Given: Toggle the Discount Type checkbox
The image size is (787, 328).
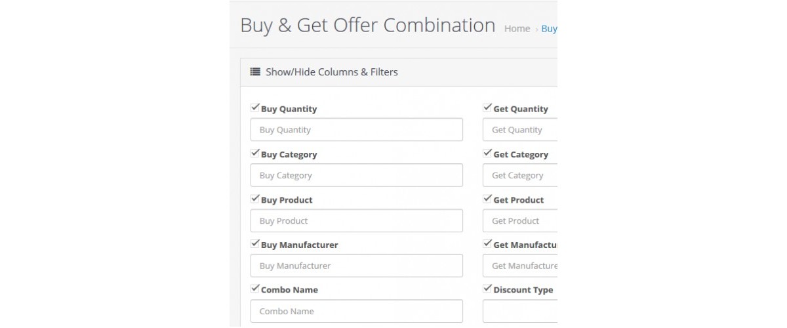Looking at the screenshot, I should 487,288.
